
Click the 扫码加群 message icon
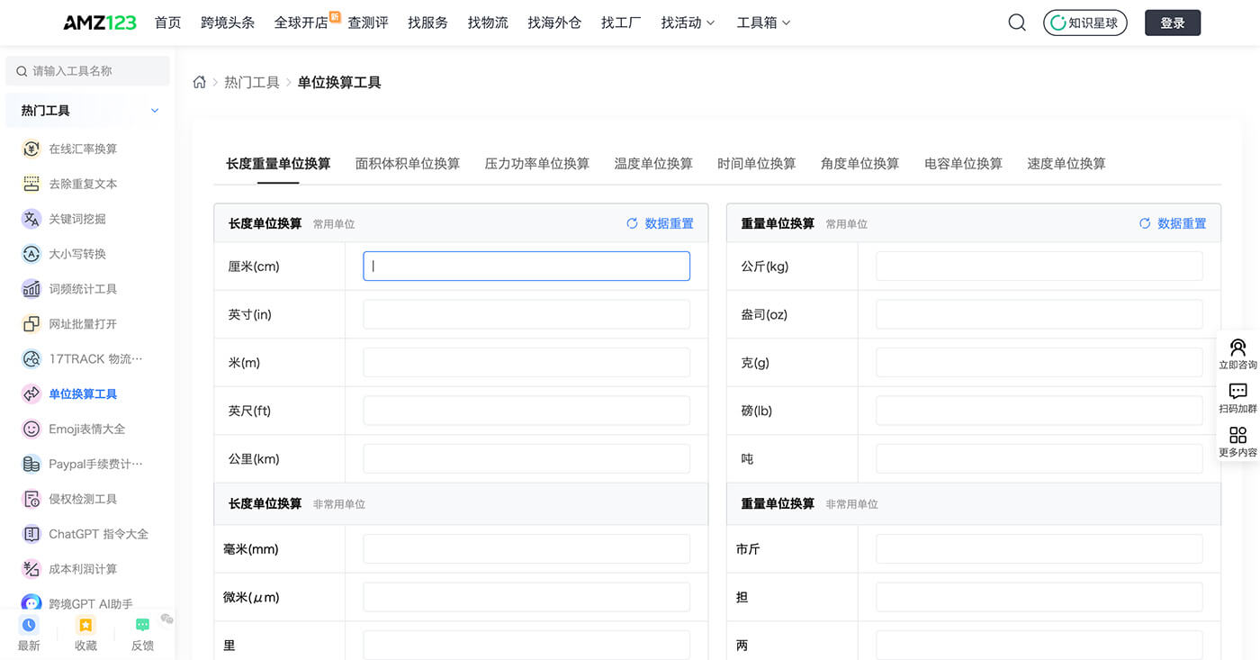(x=1238, y=391)
